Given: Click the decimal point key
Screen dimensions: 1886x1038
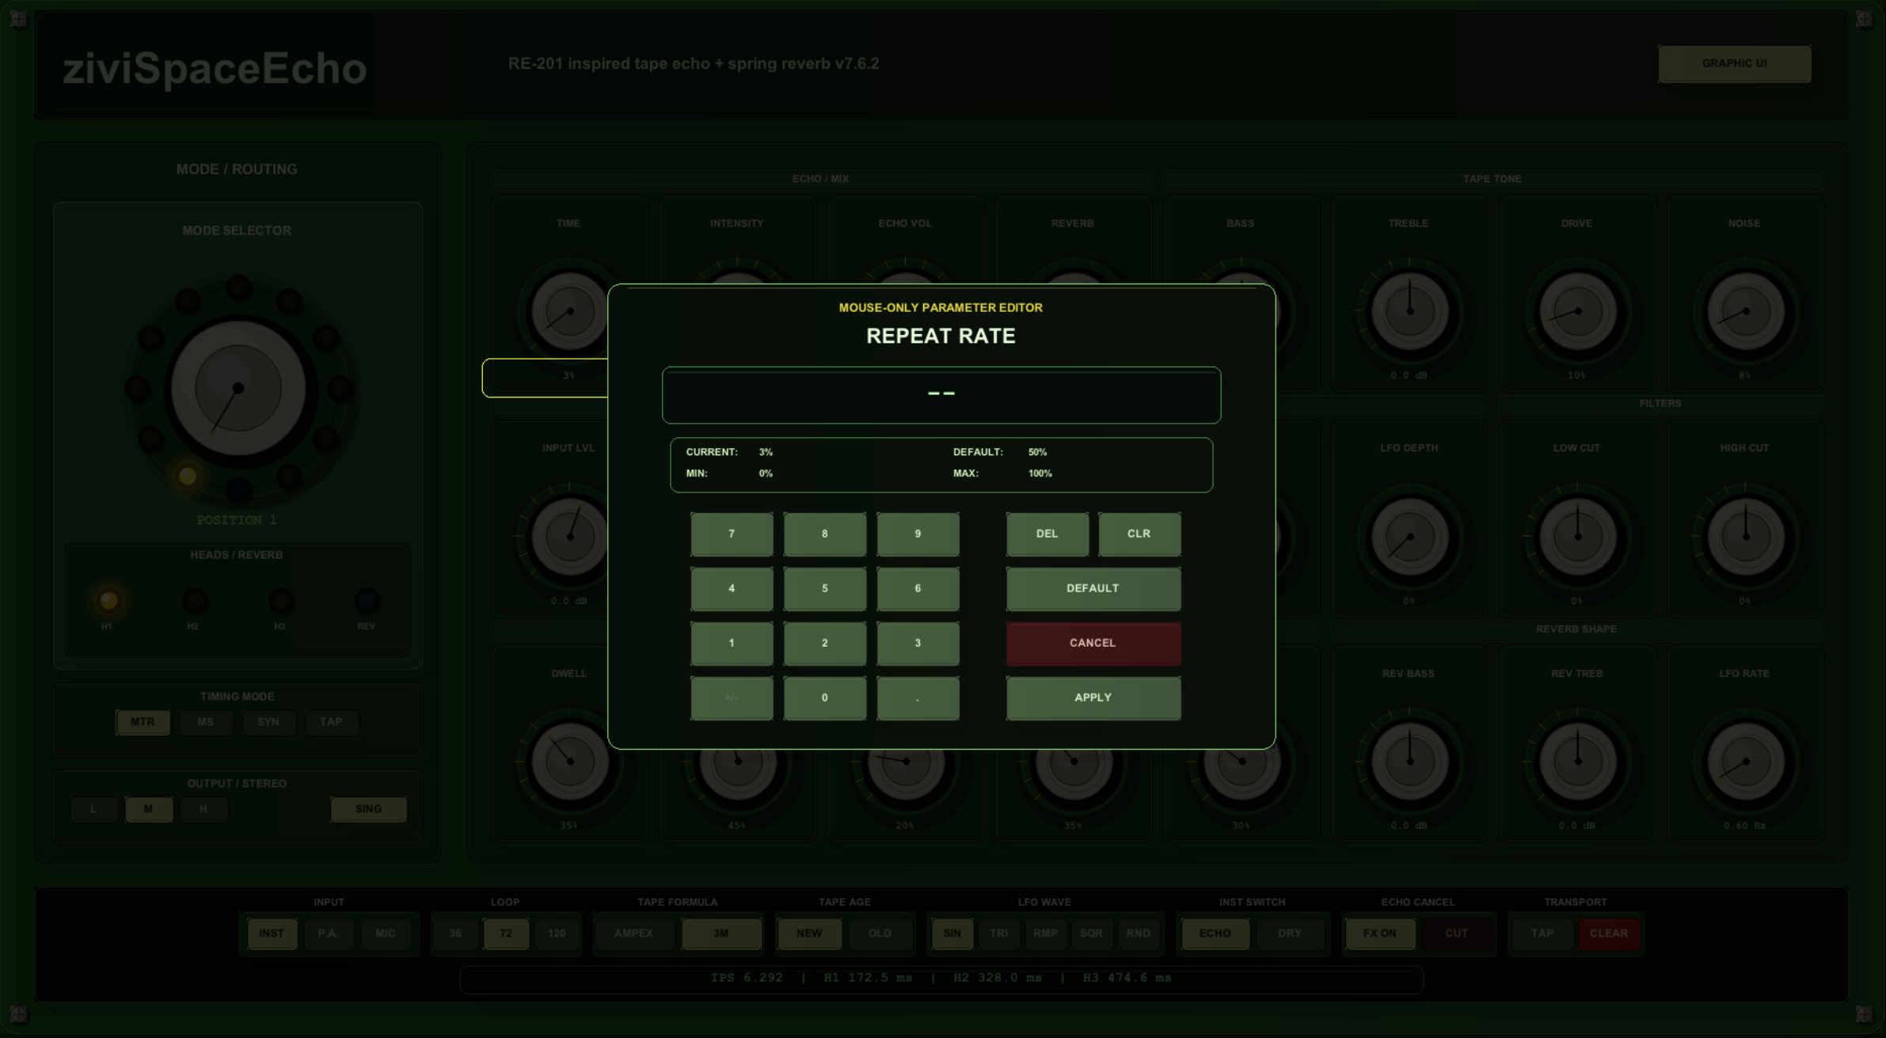Looking at the screenshot, I should point(918,698).
